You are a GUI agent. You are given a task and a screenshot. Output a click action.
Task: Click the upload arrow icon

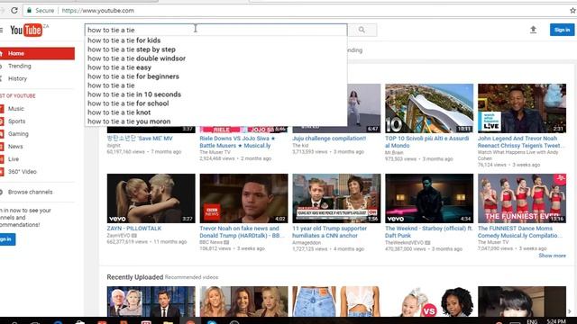pos(533,30)
